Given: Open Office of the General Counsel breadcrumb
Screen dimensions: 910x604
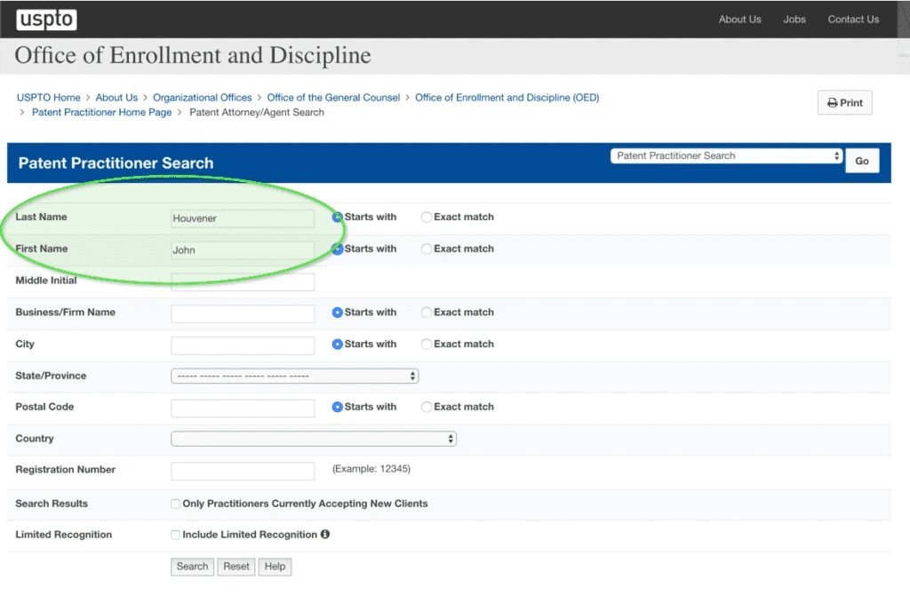Looking at the screenshot, I should [x=333, y=98].
